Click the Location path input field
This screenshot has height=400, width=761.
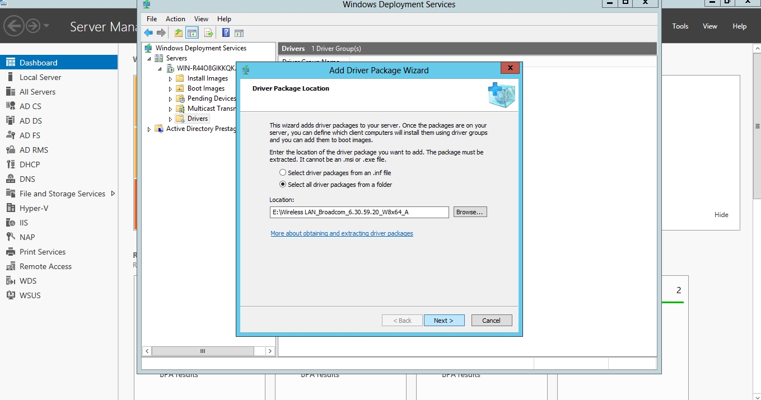click(359, 212)
